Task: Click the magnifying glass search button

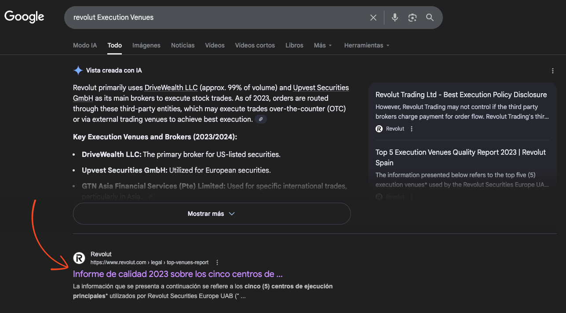Action: pos(430,18)
